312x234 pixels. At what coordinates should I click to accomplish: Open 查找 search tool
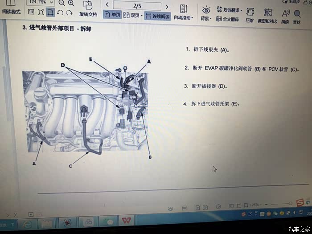pyautogui.click(x=297, y=17)
